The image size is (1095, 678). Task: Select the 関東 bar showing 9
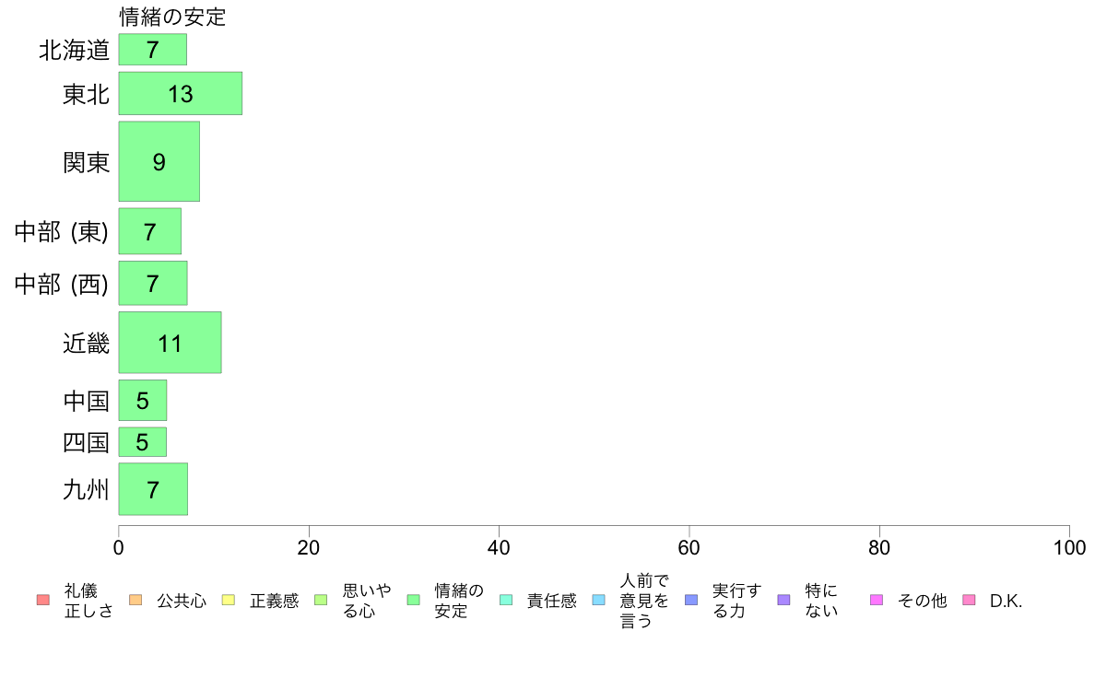[159, 161]
